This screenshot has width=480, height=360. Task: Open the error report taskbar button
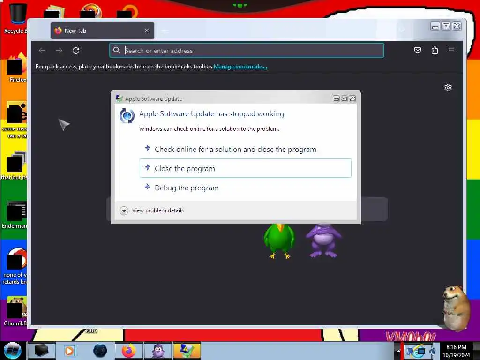point(187,351)
